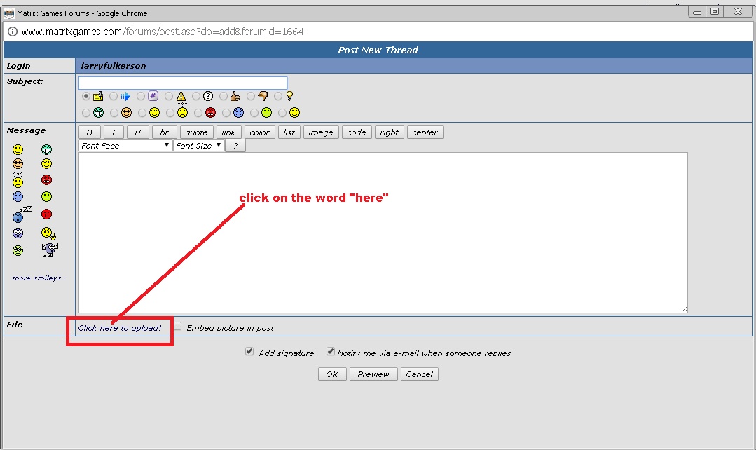
Task: Insert the green neutral smiley from Message panel
Action: [46, 197]
